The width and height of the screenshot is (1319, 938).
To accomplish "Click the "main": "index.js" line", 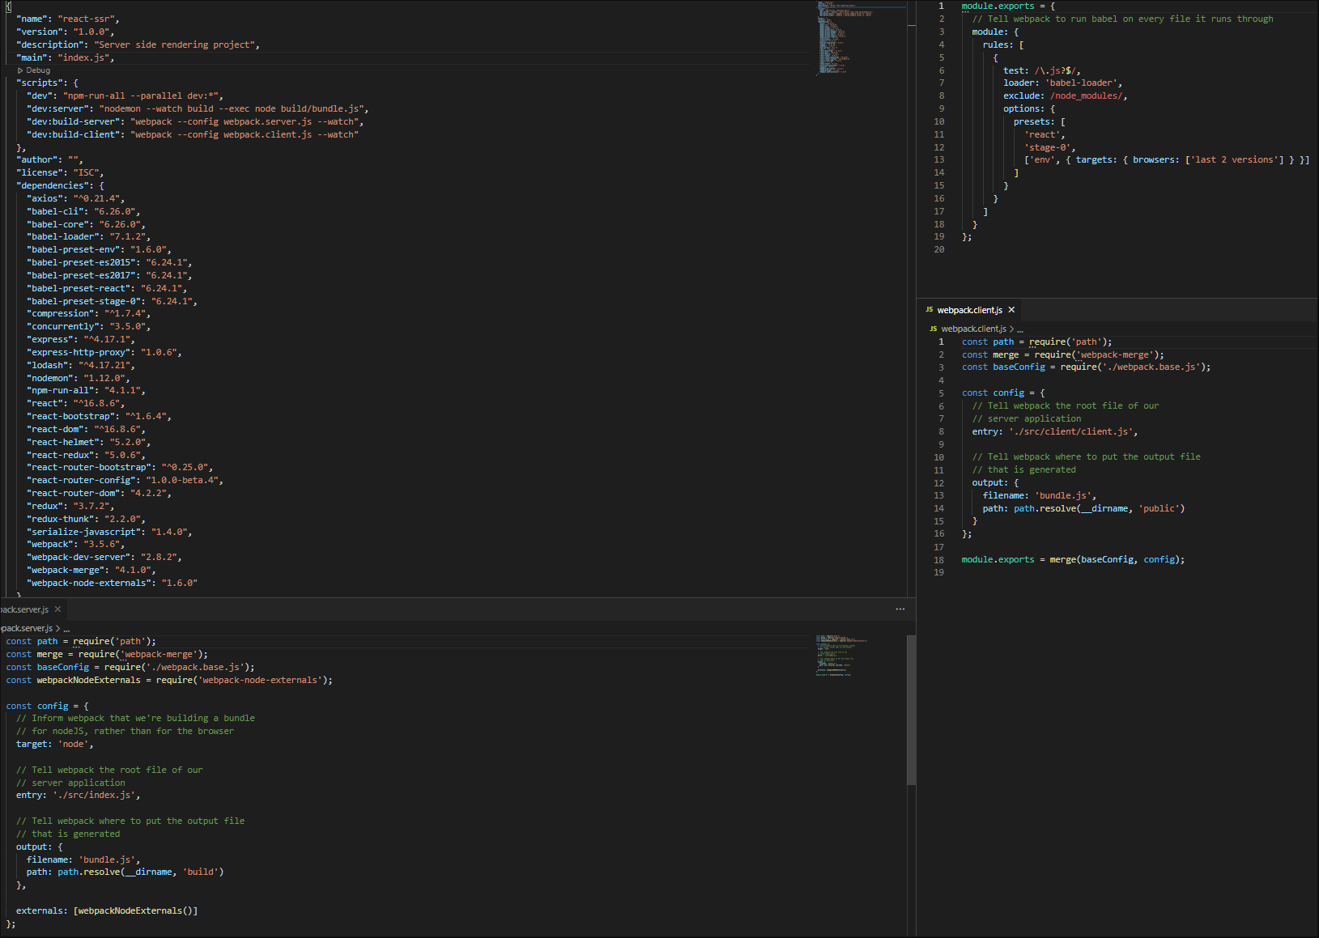I will click(x=66, y=57).
